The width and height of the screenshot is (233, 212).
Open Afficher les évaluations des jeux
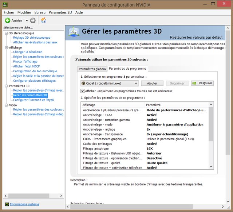[35, 42]
